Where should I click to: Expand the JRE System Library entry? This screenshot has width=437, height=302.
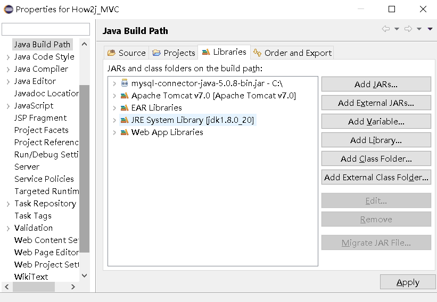114,120
